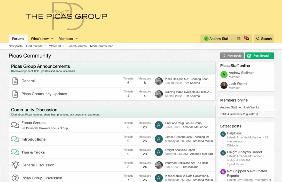
Task: Click the Picas Community Updates document icon
Action: (x=15, y=94)
